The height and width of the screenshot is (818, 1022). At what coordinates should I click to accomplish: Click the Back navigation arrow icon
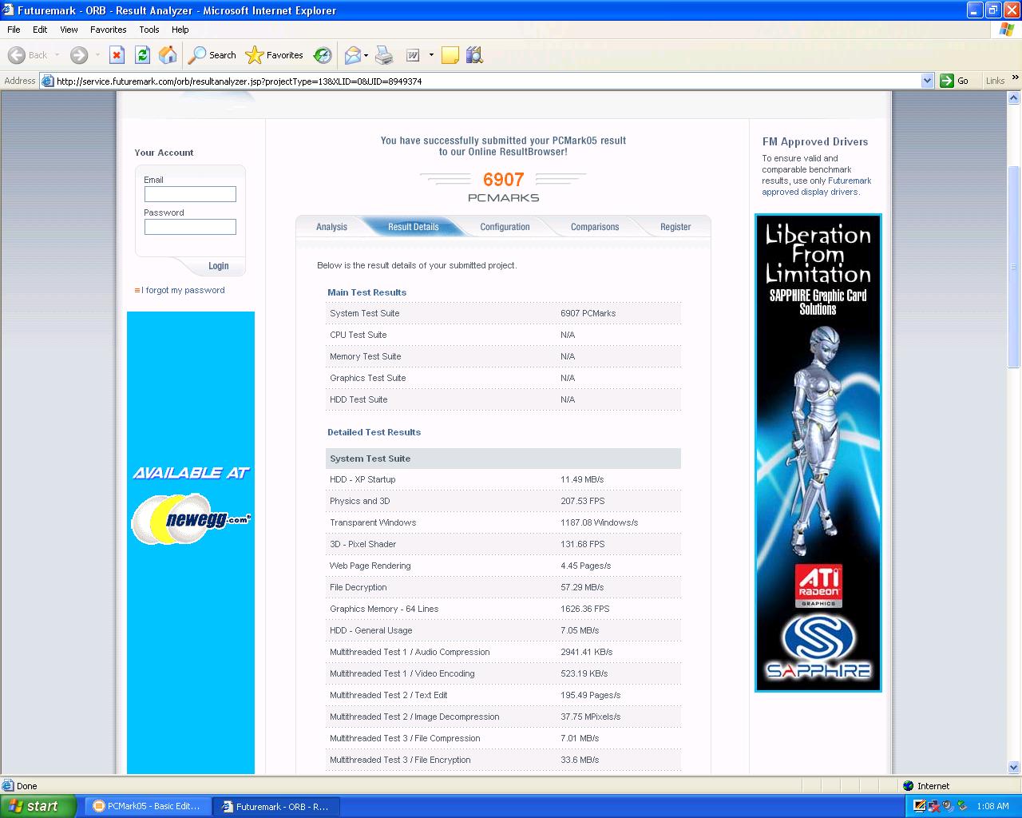(x=17, y=55)
